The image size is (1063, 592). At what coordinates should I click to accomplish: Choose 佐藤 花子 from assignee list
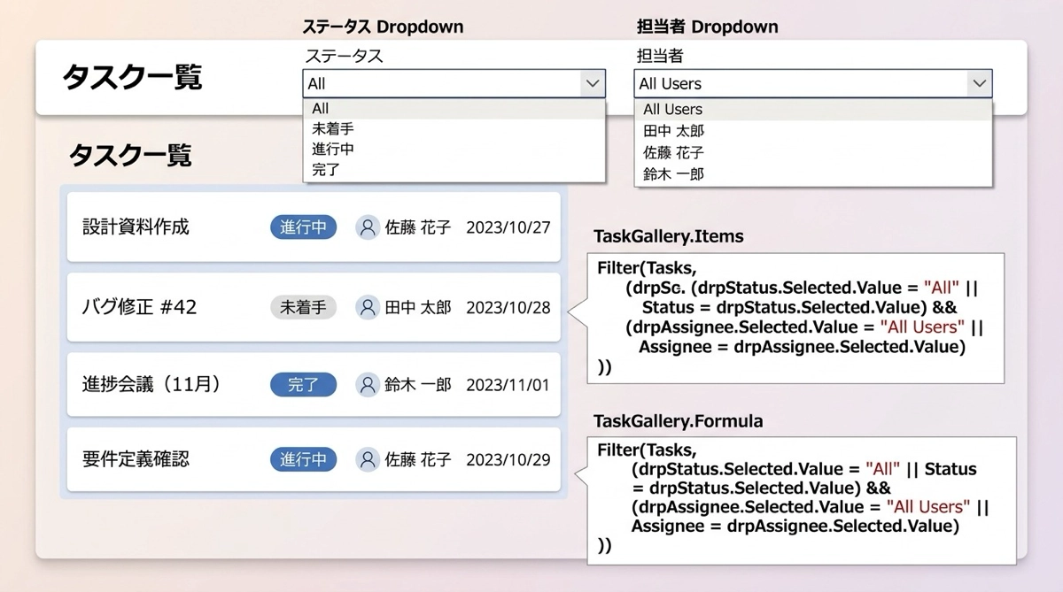[x=673, y=152]
